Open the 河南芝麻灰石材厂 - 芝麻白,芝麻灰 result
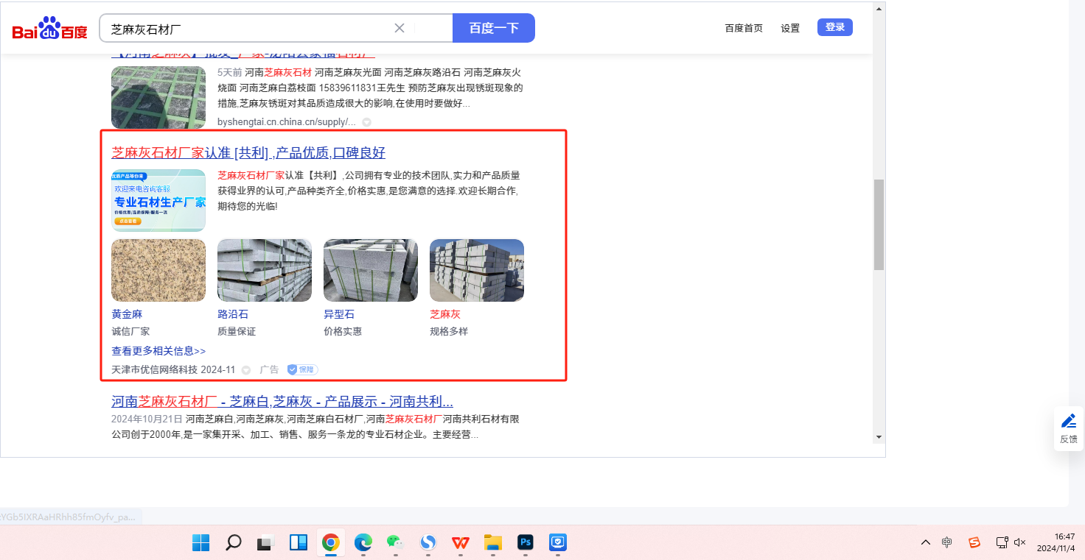Image resolution: width=1085 pixels, height=560 pixels. point(282,402)
